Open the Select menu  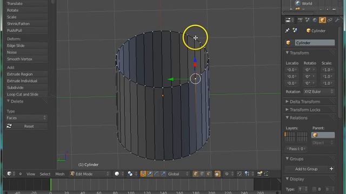(45, 174)
